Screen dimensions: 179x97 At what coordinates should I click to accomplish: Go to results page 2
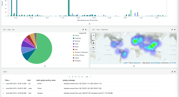point(72,77)
